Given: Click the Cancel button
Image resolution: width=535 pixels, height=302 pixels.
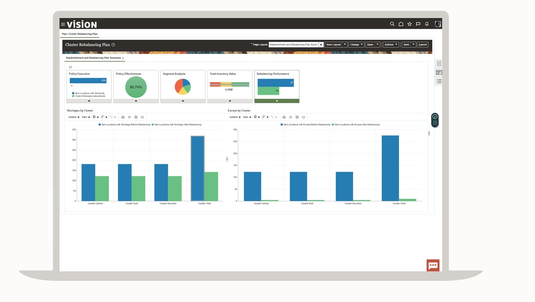Looking at the screenshot, I should (x=422, y=44).
